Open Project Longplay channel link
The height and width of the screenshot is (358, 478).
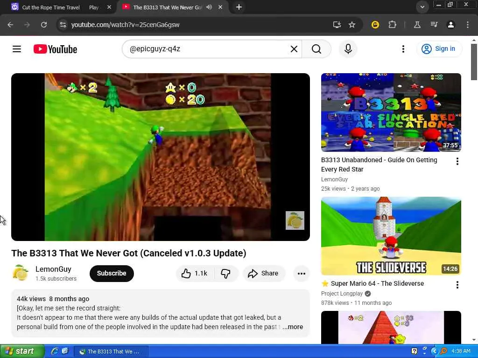[x=342, y=294]
